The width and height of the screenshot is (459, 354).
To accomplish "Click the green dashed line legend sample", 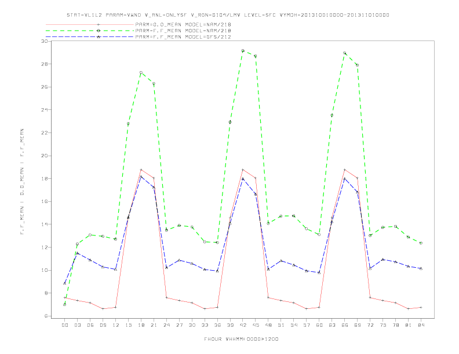I will [x=90, y=31].
